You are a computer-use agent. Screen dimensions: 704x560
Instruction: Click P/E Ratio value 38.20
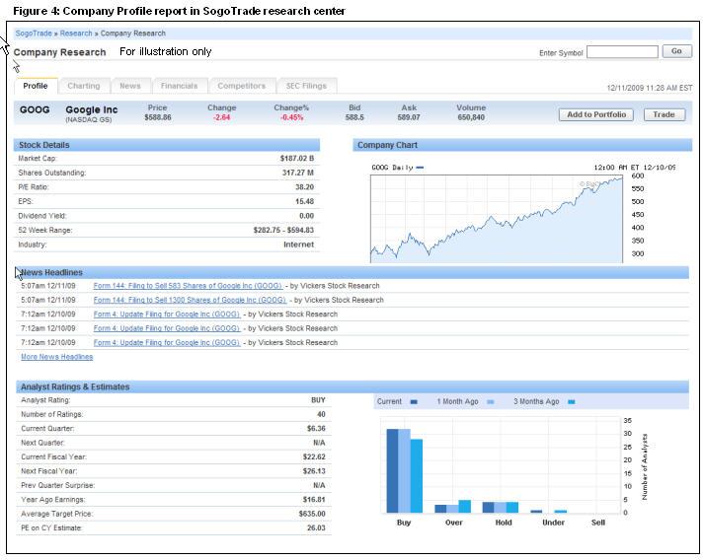[x=304, y=187]
